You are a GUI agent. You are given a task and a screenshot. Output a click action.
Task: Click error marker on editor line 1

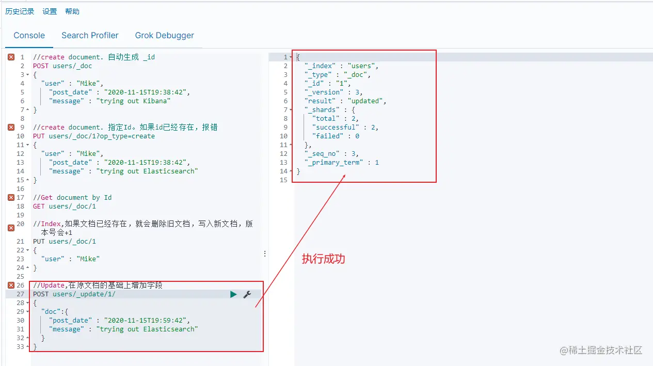[x=11, y=57]
